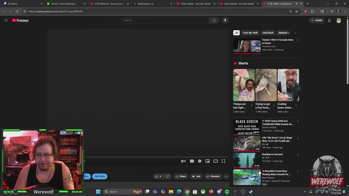This screenshot has width=349, height=196.
Task: Open options for the Heavy Rain Thunderstorm video
Action: (x=297, y=121)
